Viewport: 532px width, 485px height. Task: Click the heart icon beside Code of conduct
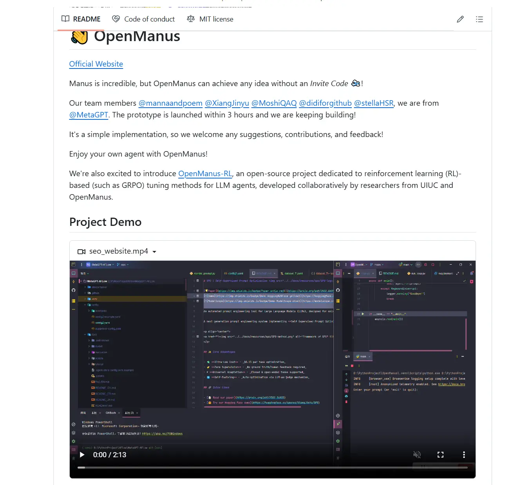pos(116,19)
